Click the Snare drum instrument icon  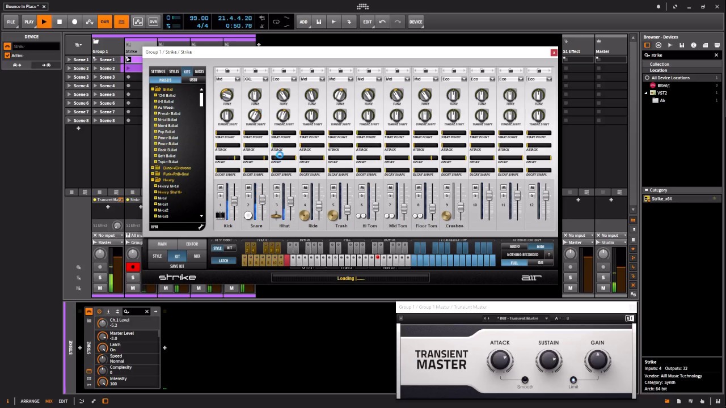coord(248,215)
